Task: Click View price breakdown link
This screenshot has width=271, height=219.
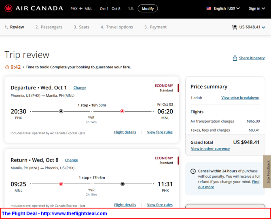Action: click(240, 98)
